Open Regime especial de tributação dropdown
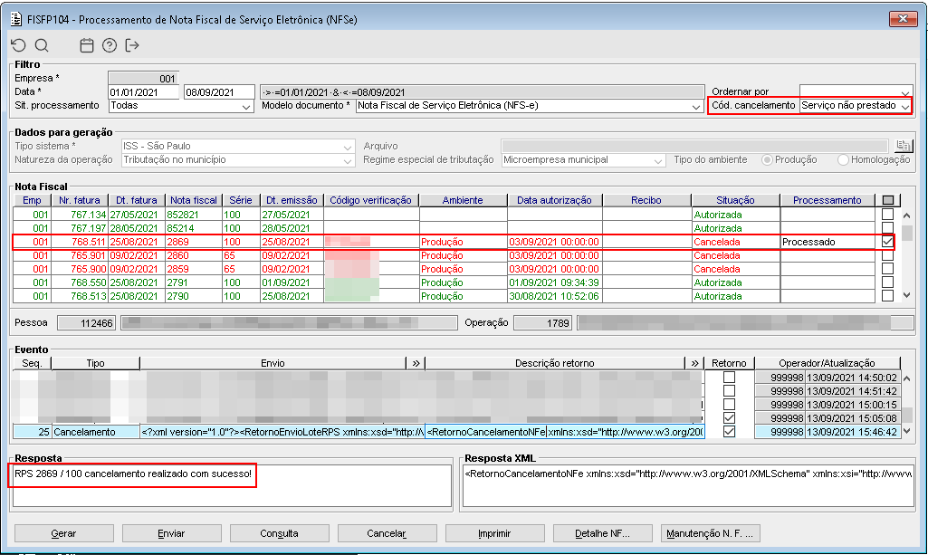This screenshot has width=928, height=555. (x=658, y=159)
